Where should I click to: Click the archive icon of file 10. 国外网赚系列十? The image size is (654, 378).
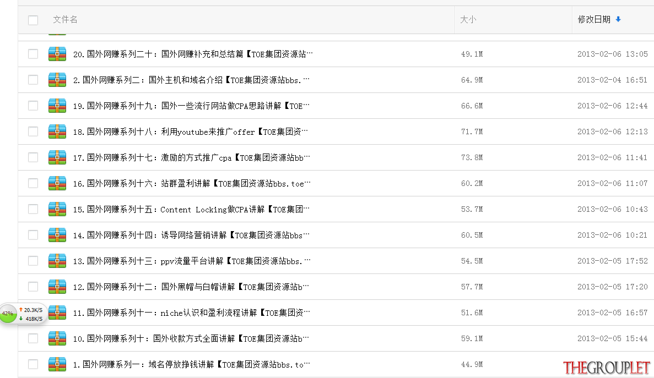(57, 338)
